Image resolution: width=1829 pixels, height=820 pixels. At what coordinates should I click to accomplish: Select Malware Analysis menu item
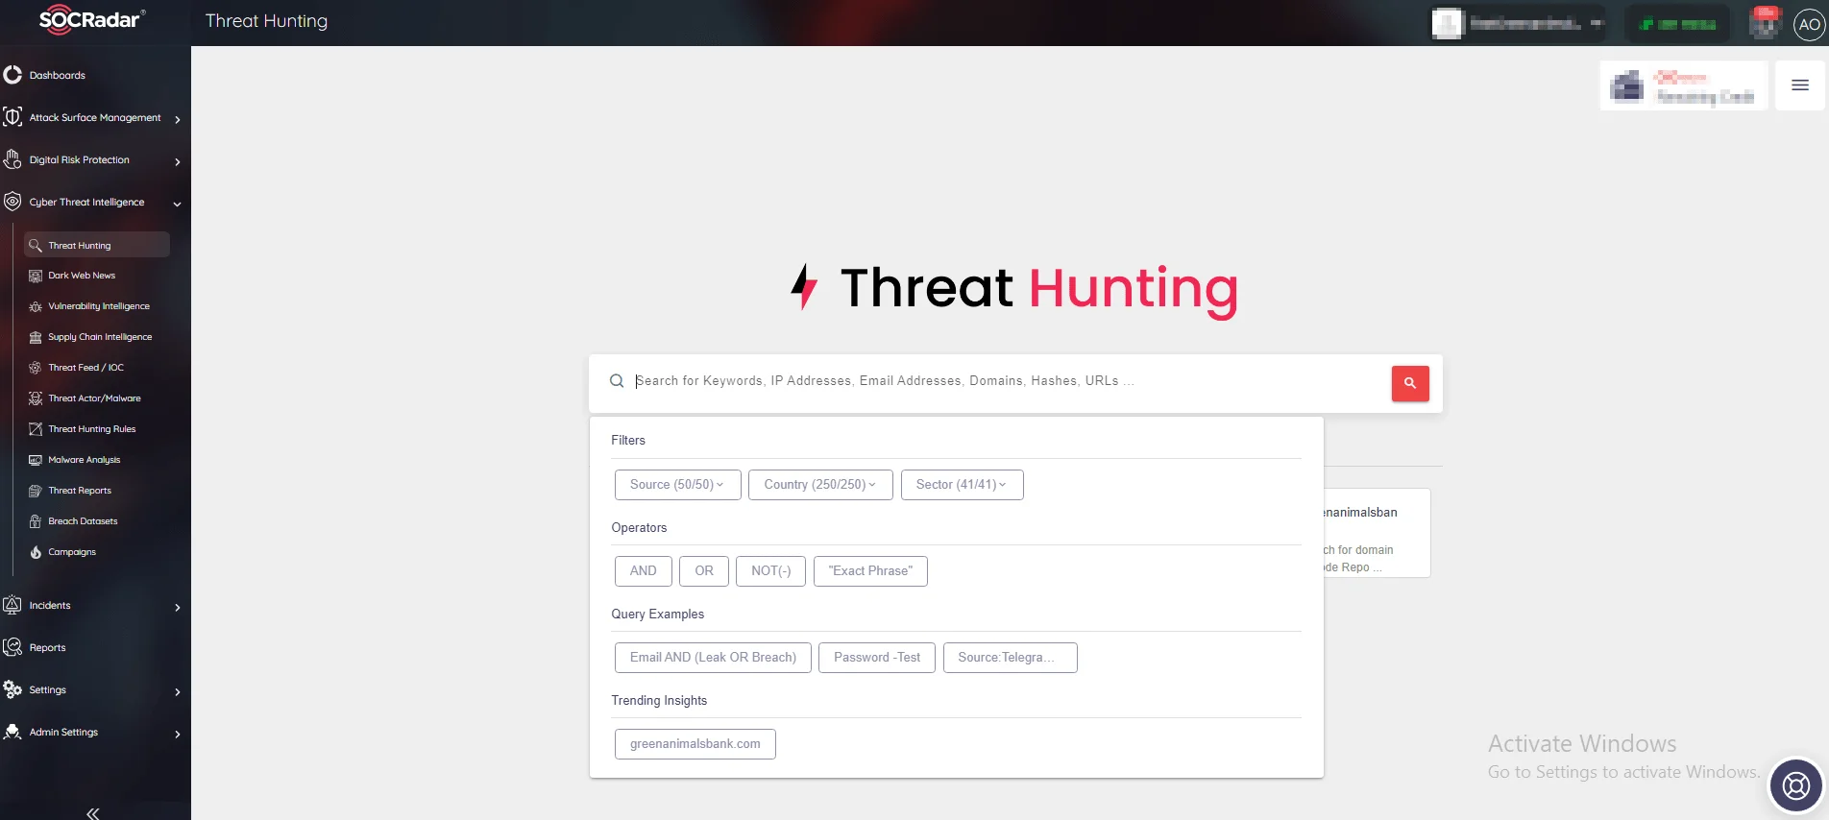pos(96,460)
